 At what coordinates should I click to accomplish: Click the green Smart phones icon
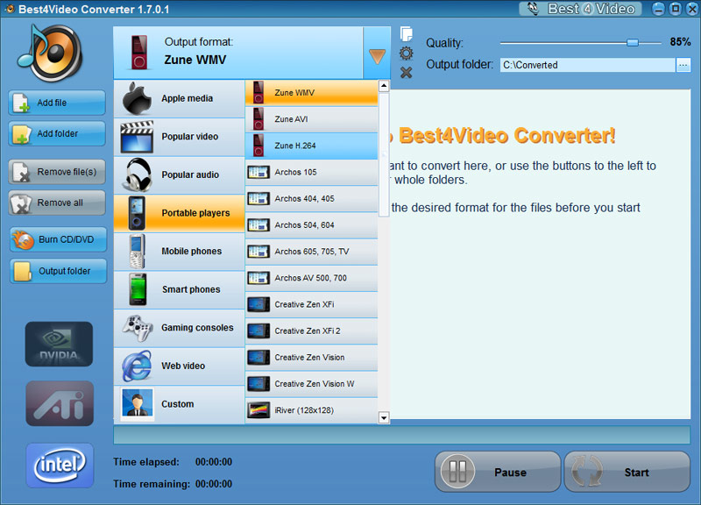point(138,289)
